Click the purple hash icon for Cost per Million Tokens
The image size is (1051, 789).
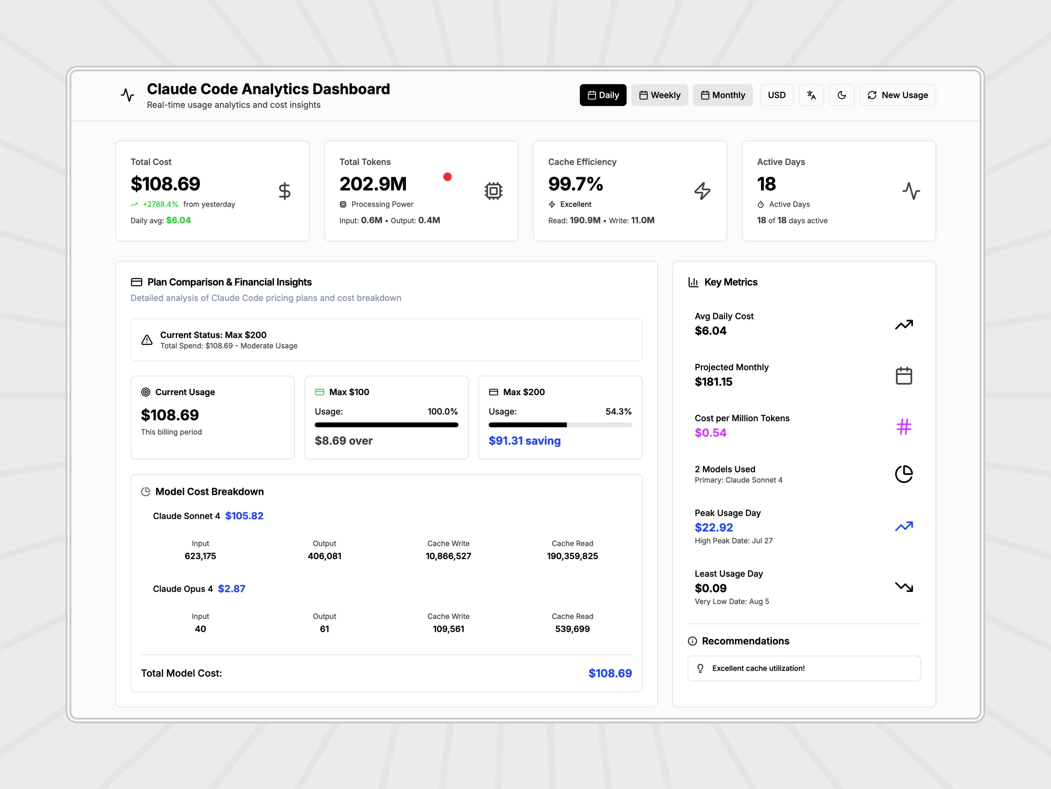click(904, 426)
